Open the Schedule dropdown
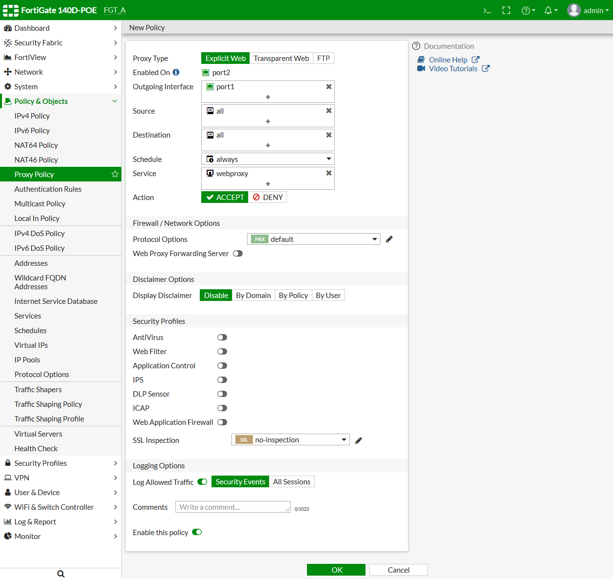The width and height of the screenshot is (613, 579). [268, 159]
